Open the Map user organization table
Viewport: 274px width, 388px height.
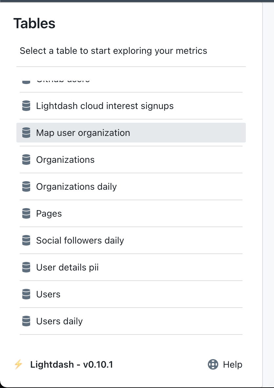point(83,133)
